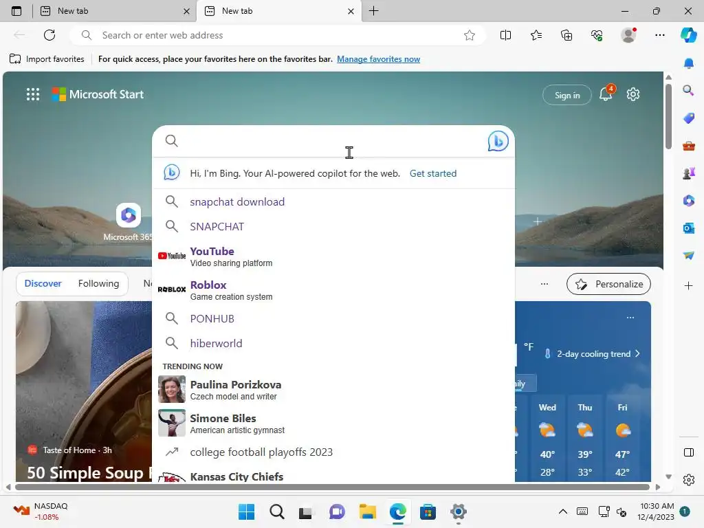Image resolution: width=704 pixels, height=528 pixels.
Task: Open Simone Biles trending item
Action: click(x=333, y=423)
